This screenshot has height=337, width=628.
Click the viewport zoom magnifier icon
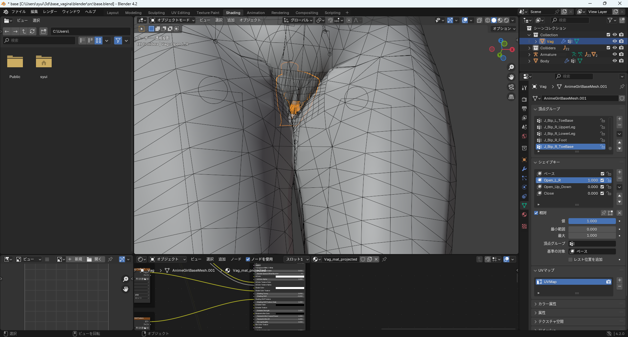click(511, 67)
